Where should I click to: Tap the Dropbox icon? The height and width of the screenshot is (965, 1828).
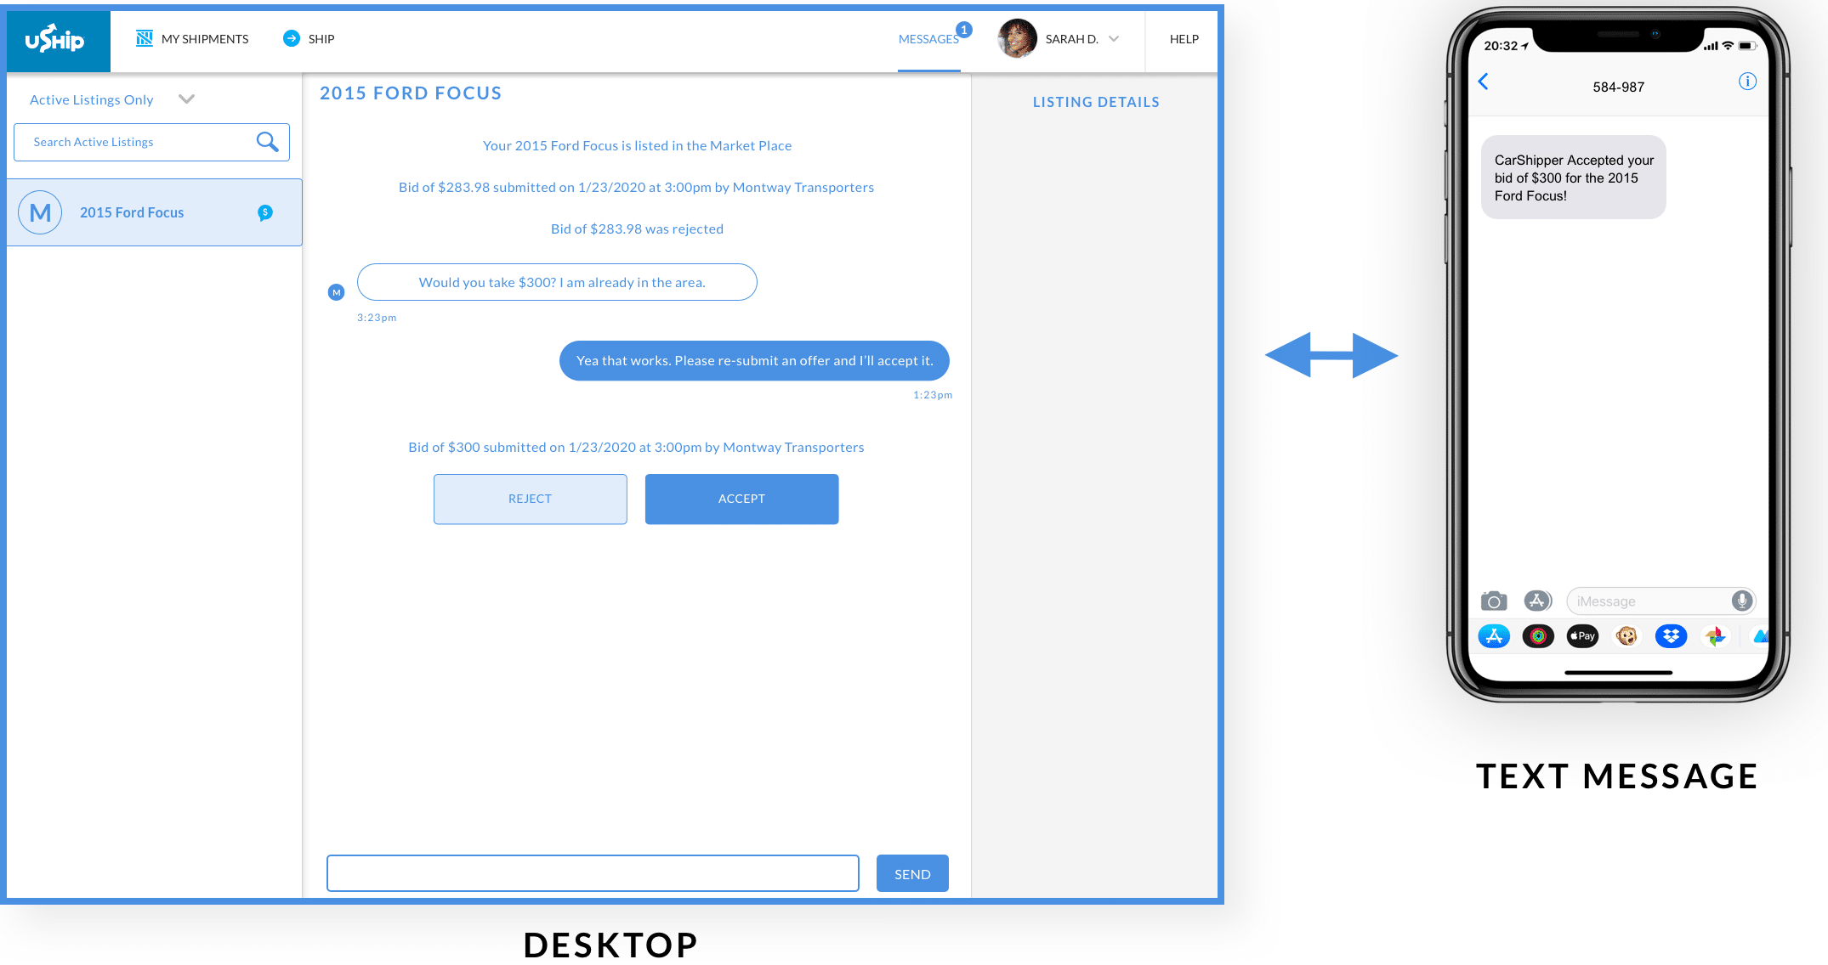[1671, 636]
